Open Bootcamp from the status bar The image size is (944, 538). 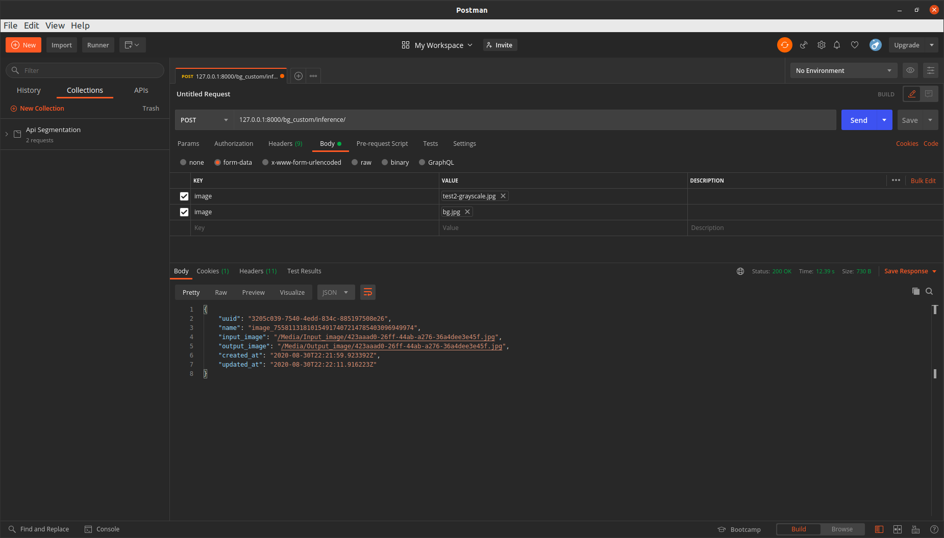[x=739, y=529]
